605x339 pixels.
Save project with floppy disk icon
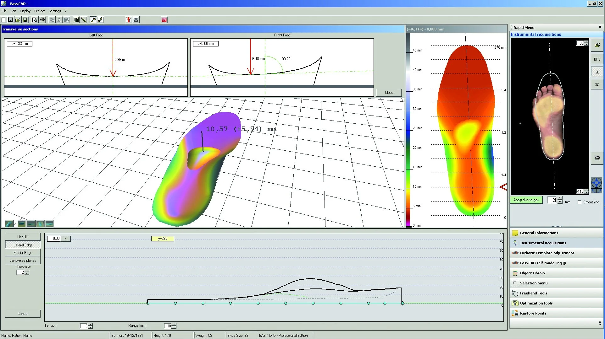[x=25, y=20]
